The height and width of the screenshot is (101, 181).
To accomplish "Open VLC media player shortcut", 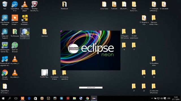I will [25, 6].
